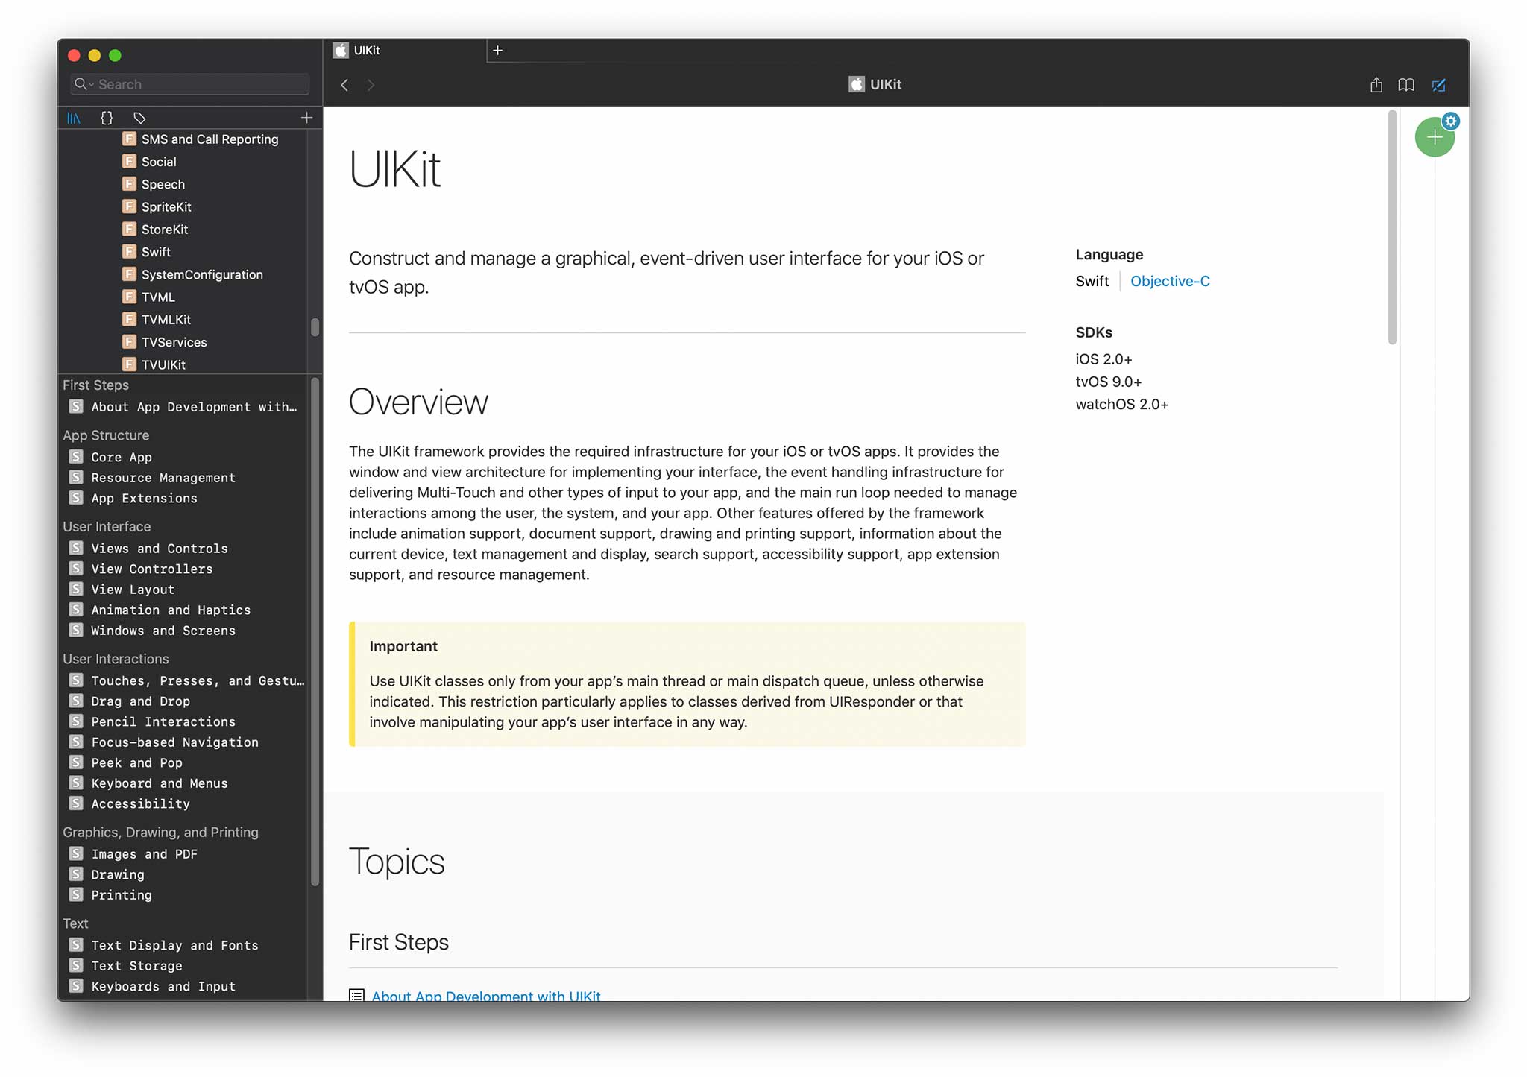Screen dimensions: 1527x1077
Task: Go back with the left chevron
Action: [344, 85]
